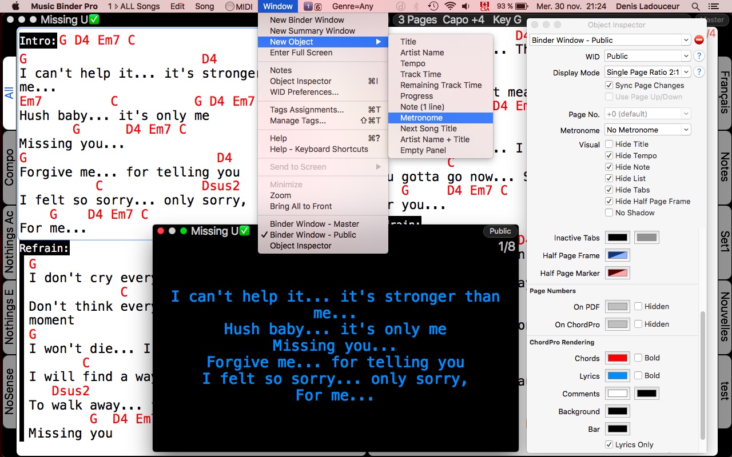Click the circled d menu bar icon

pos(401,6)
